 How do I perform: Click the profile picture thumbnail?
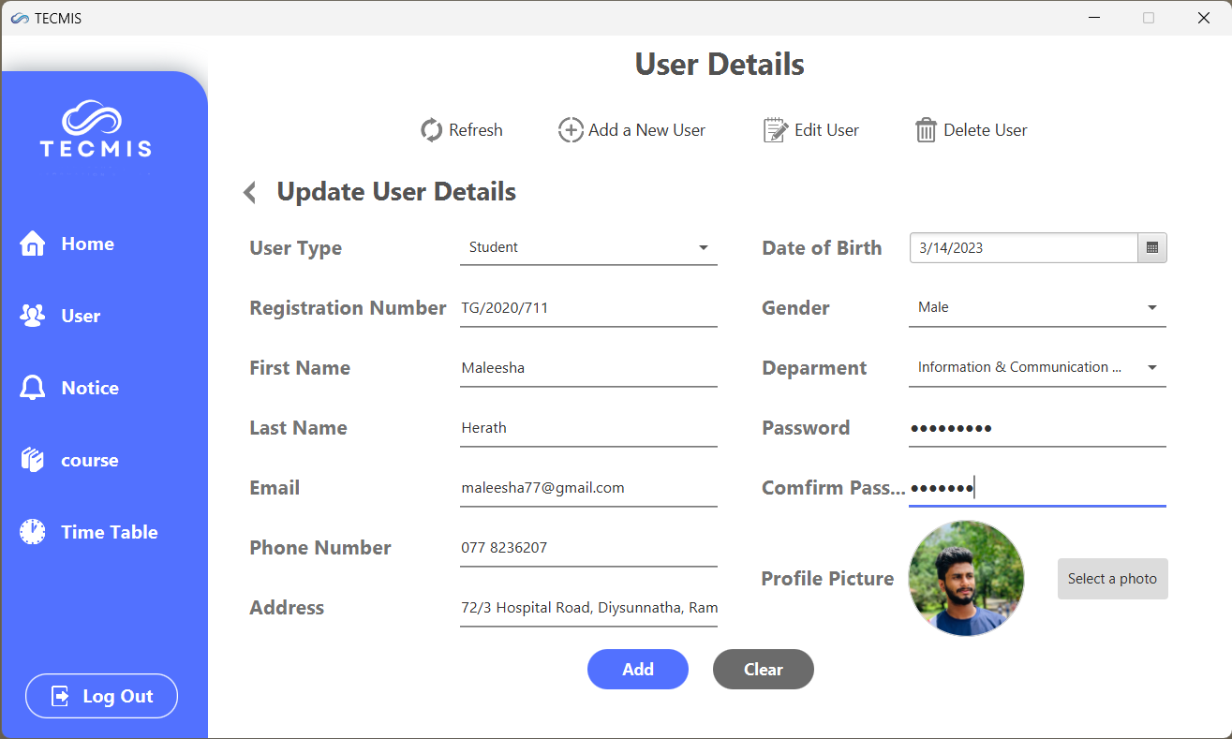[965, 578]
